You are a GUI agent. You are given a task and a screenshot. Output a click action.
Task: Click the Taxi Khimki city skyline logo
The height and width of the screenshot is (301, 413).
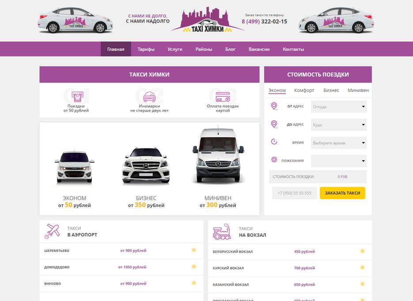[208, 19]
